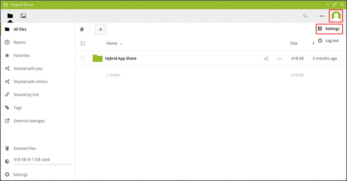
Task: Open Shared with others section
Action: [30, 81]
